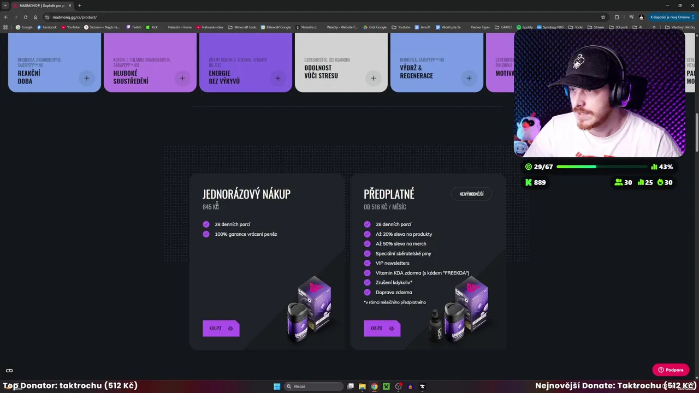Expand the Hluboké soustředění card plus icon
This screenshot has width=699, height=393.
click(182, 78)
